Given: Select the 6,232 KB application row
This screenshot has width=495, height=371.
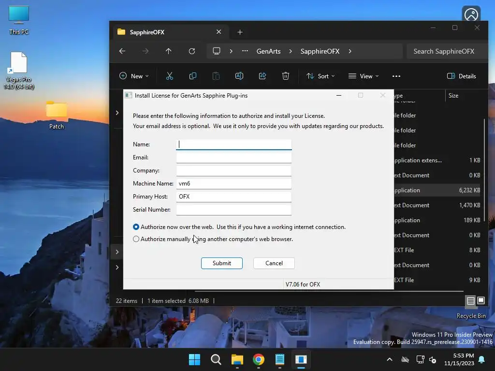Looking at the screenshot, I should tap(437, 190).
